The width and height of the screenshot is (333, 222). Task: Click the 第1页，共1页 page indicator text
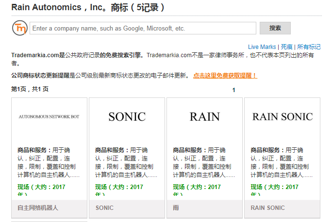tap(30, 89)
